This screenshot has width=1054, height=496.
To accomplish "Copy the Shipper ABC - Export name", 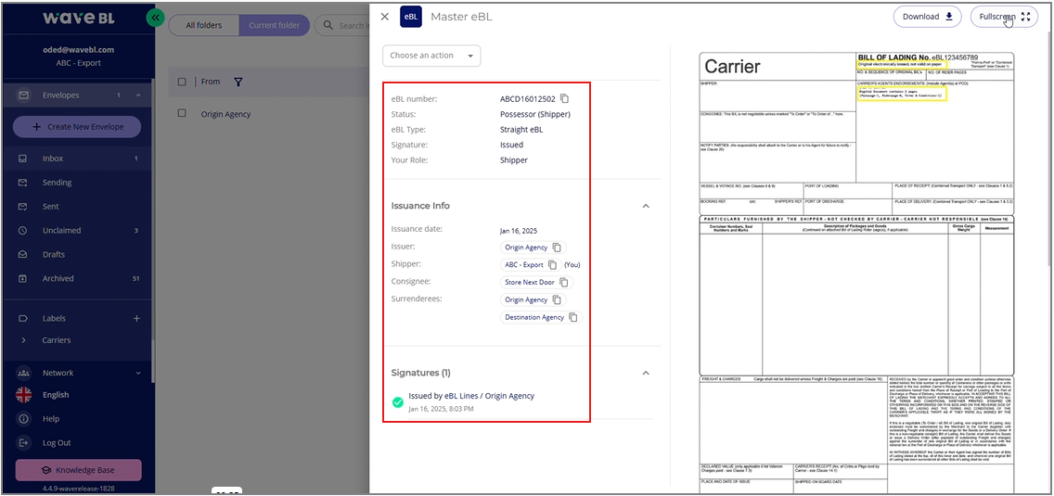I will tap(553, 265).
